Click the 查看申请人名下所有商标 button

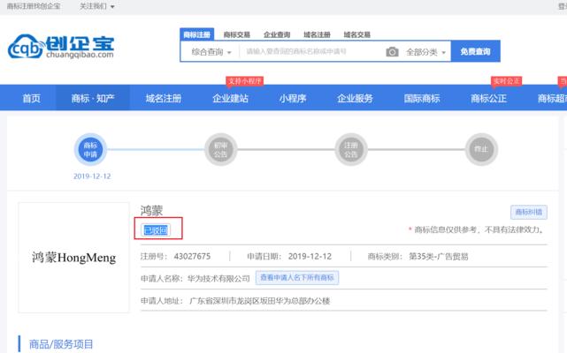click(297, 278)
